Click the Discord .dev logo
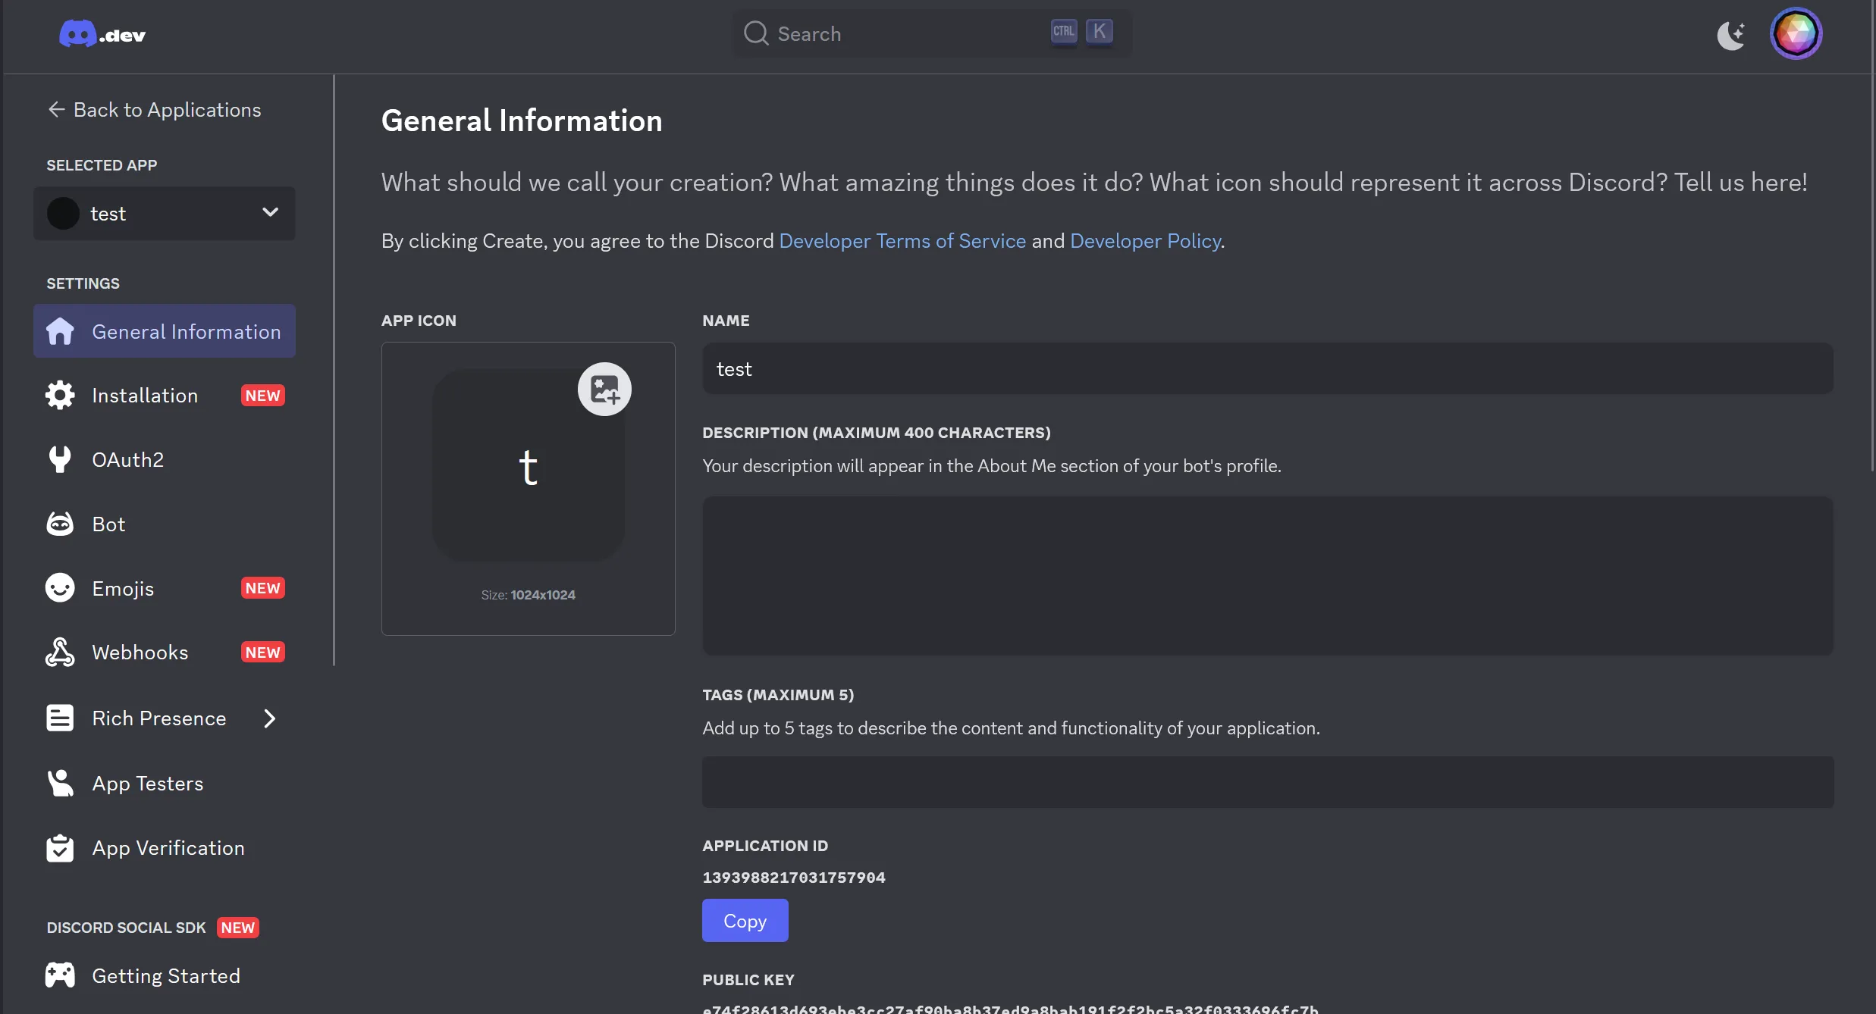This screenshot has width=1876, height=1014. pos(102,33)
